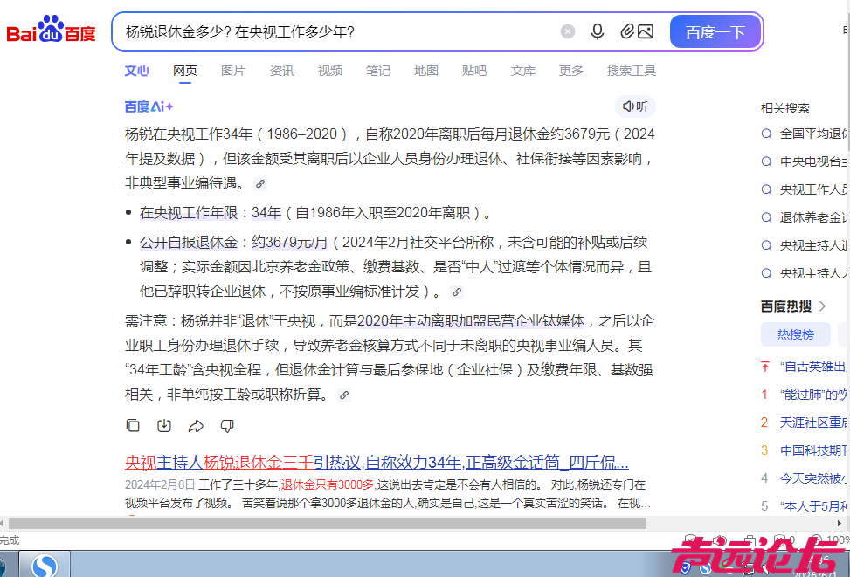Click related search 央视工作人员
This screenshot has height=577, width=850.
tap(813, 189)
